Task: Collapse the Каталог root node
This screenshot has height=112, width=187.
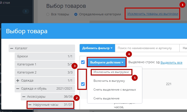Action: (x=12, y=48)
